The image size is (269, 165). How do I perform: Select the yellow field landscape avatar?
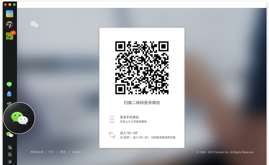tap(10, 14)
